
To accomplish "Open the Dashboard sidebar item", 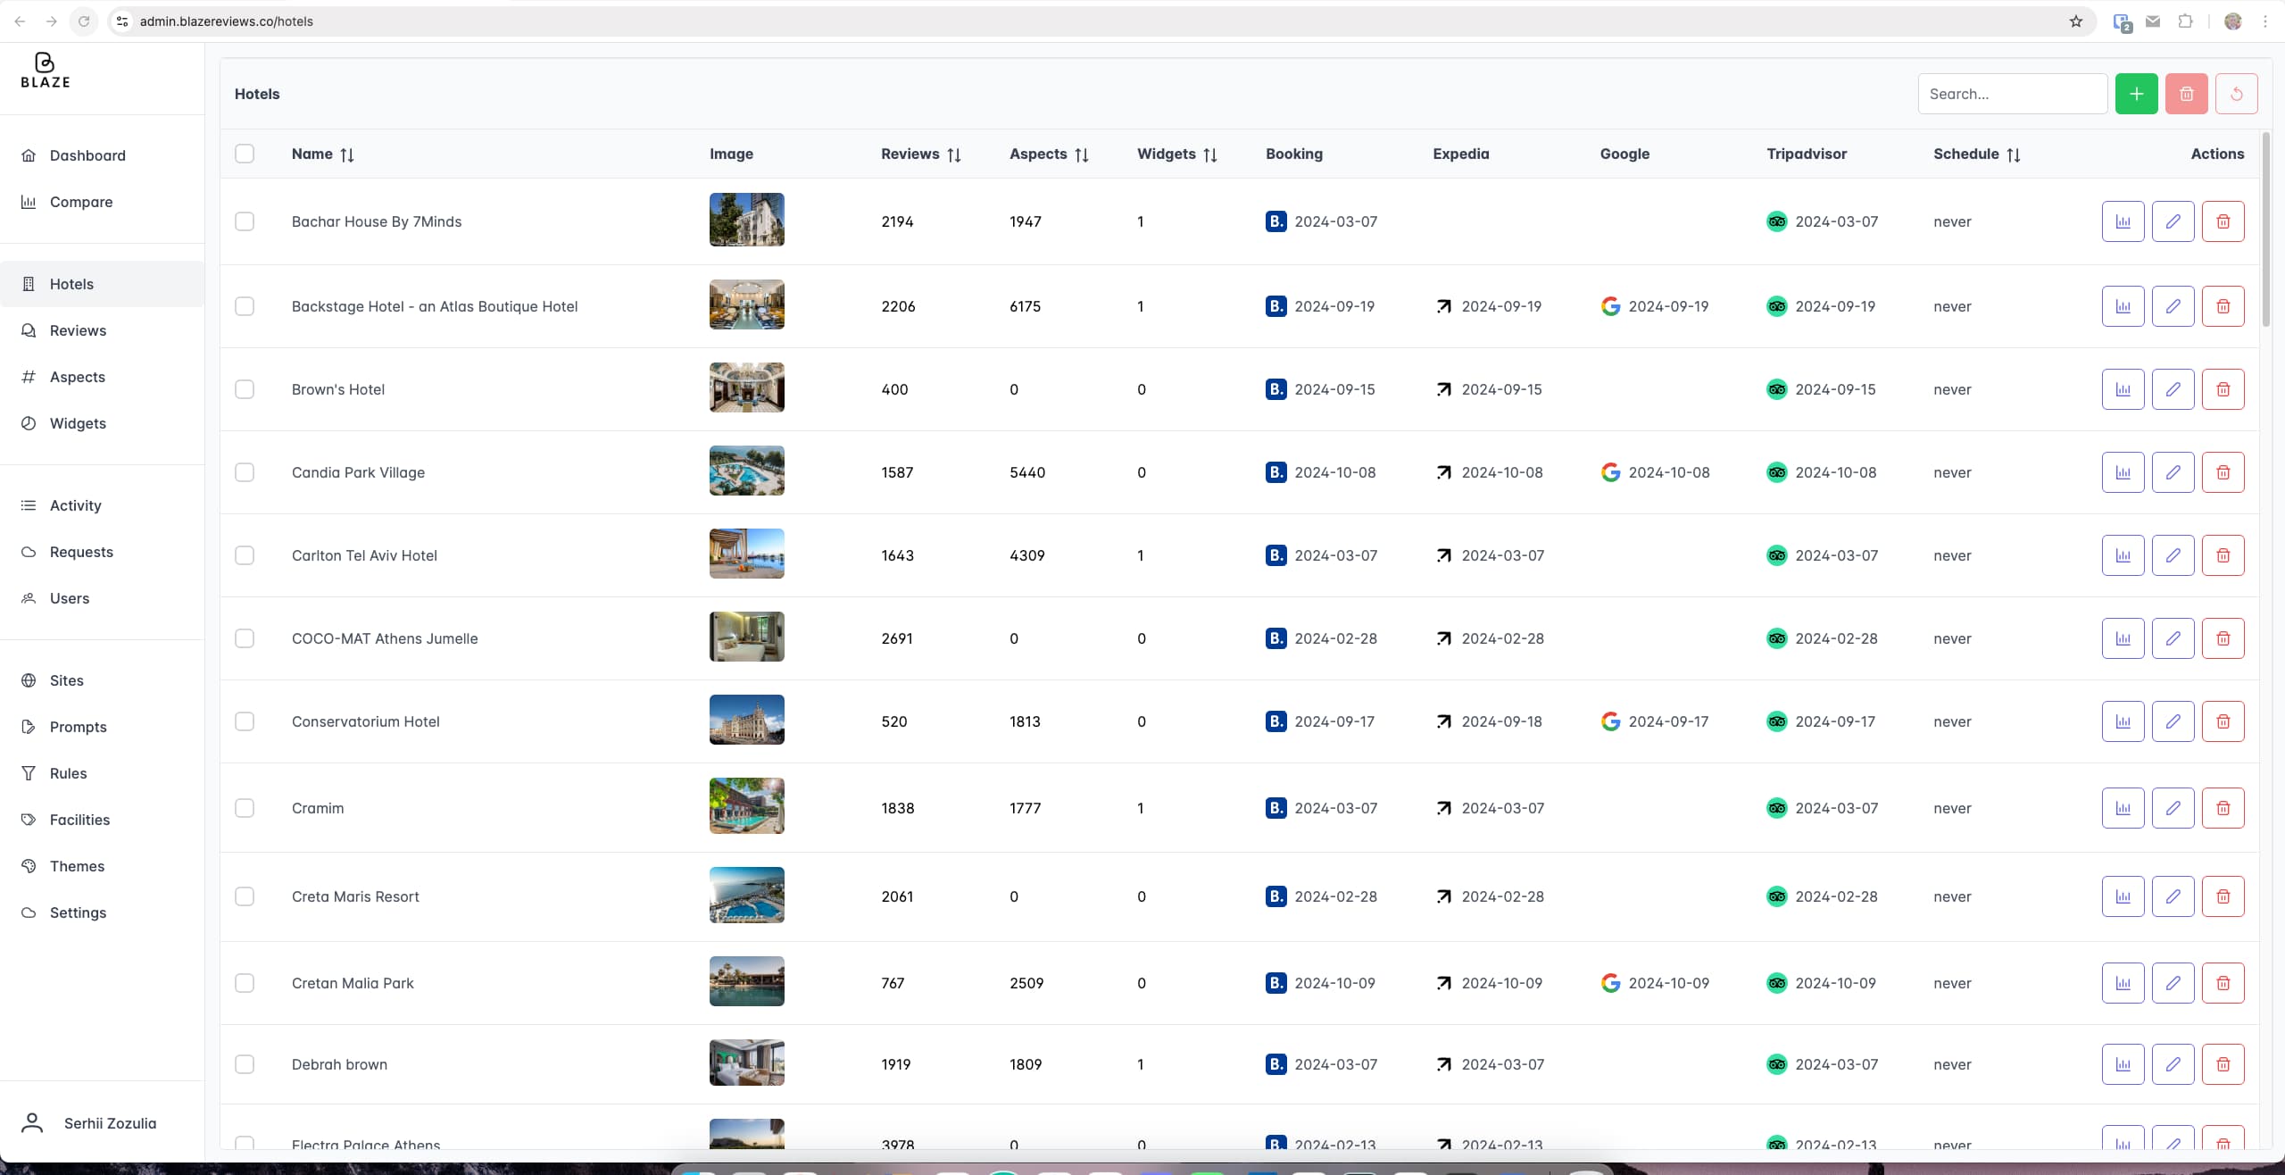I will pyautogui.click(x=87, y=155).
